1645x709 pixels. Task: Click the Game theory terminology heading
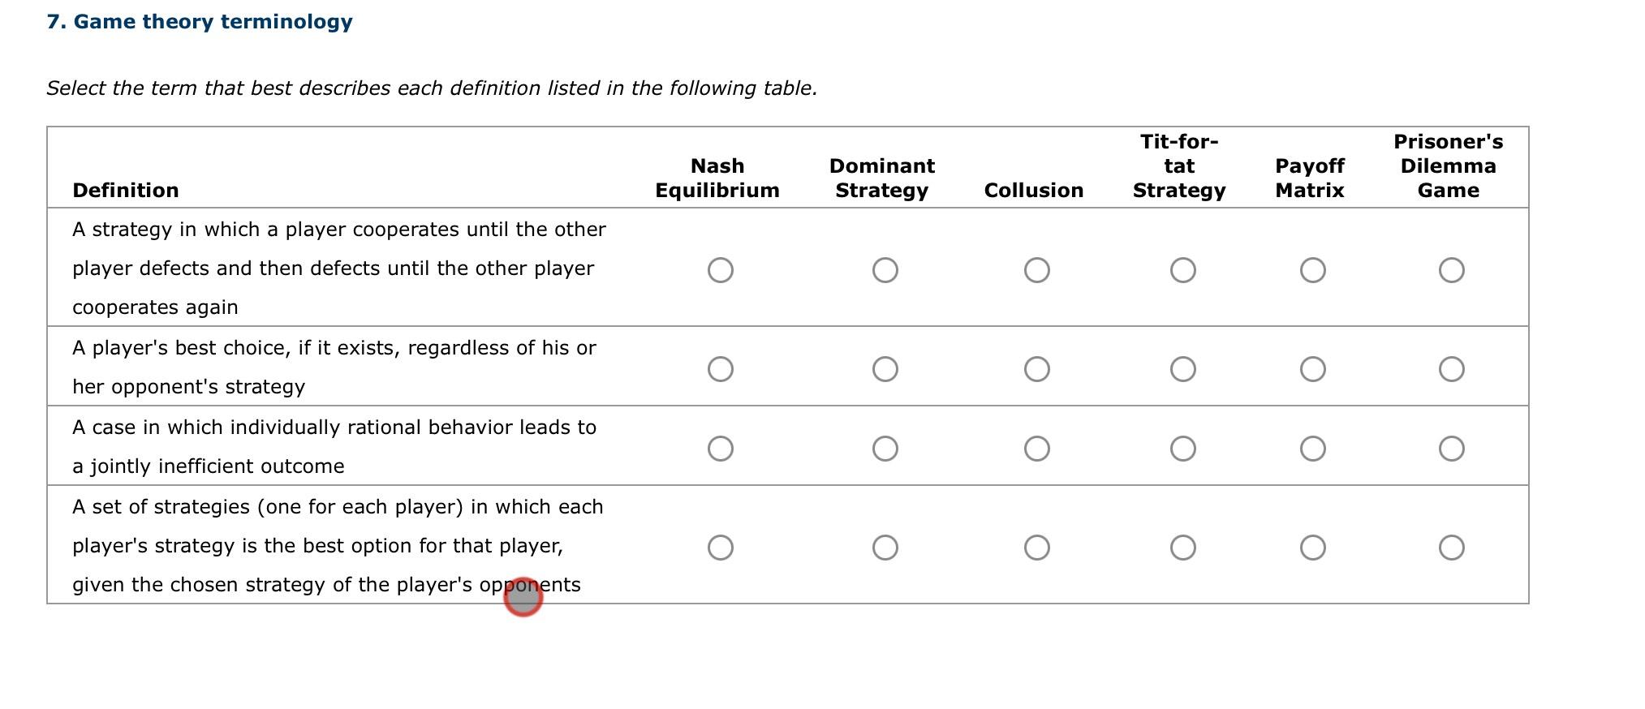(x=199, y=21)
